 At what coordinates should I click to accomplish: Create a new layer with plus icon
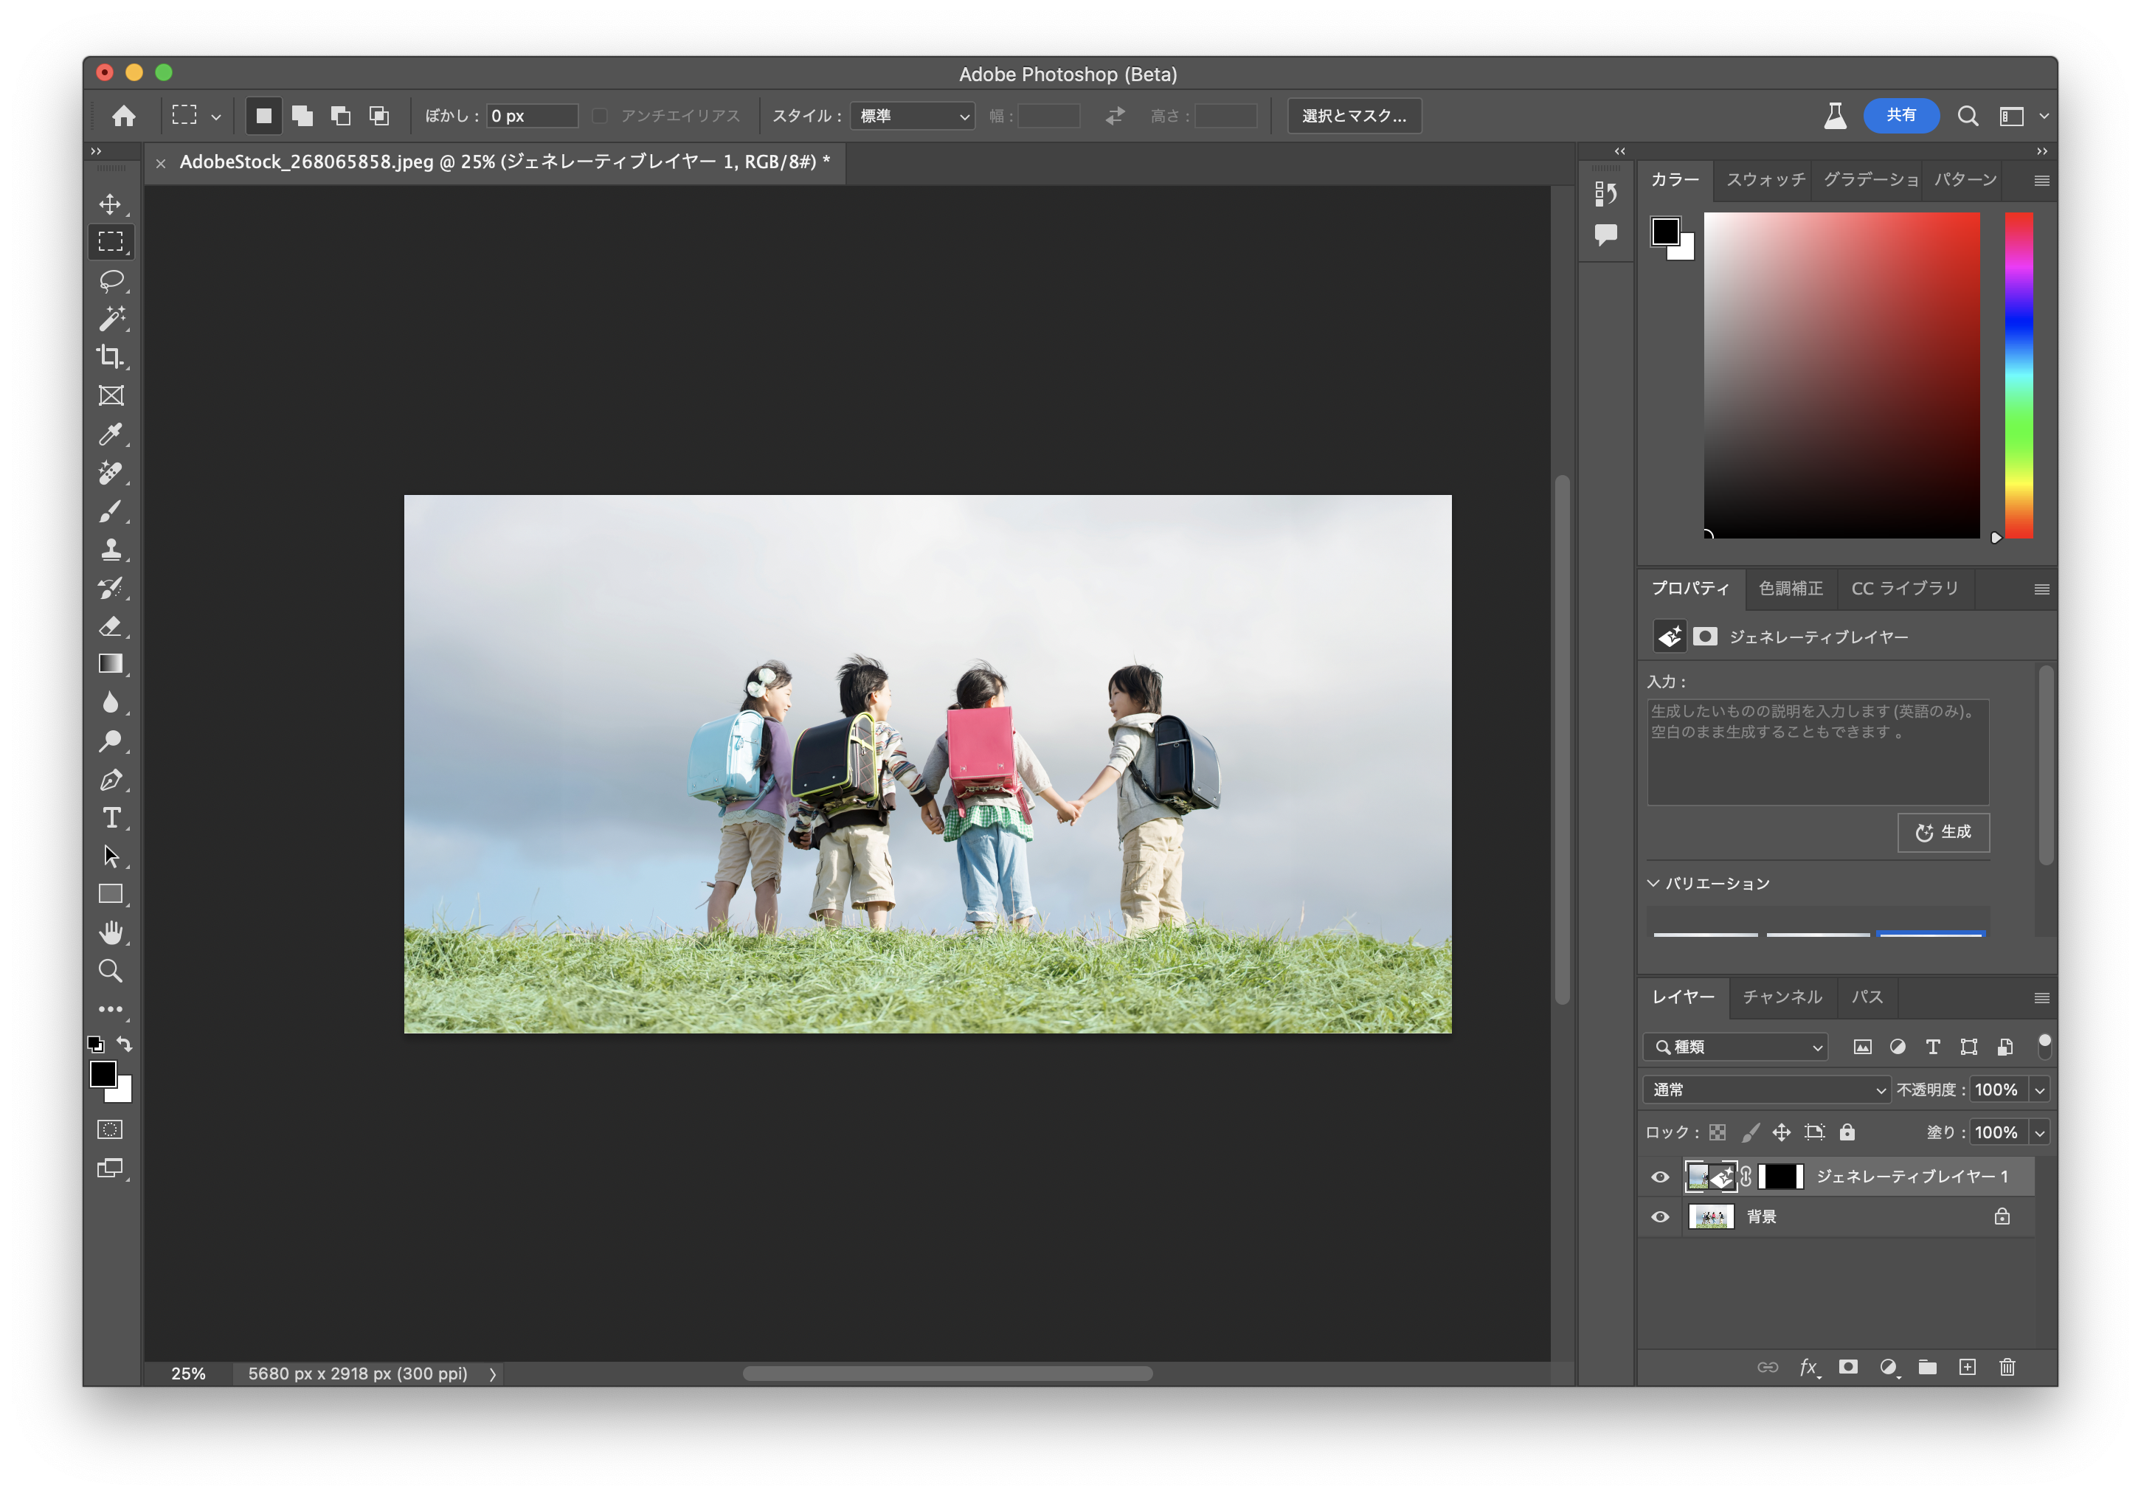[x=1968, y=1366]
